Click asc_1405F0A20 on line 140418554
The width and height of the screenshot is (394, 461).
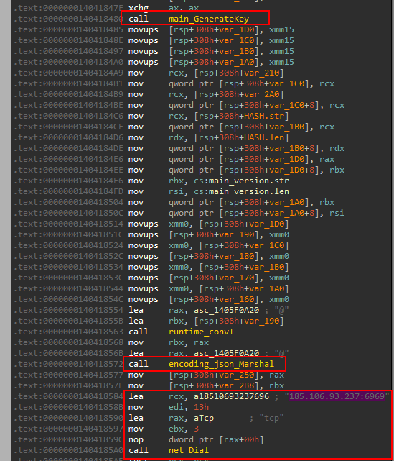coord(226,310)
